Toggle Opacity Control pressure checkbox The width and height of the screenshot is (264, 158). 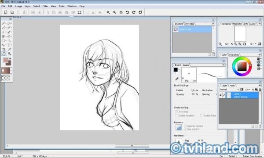[185, 126]
